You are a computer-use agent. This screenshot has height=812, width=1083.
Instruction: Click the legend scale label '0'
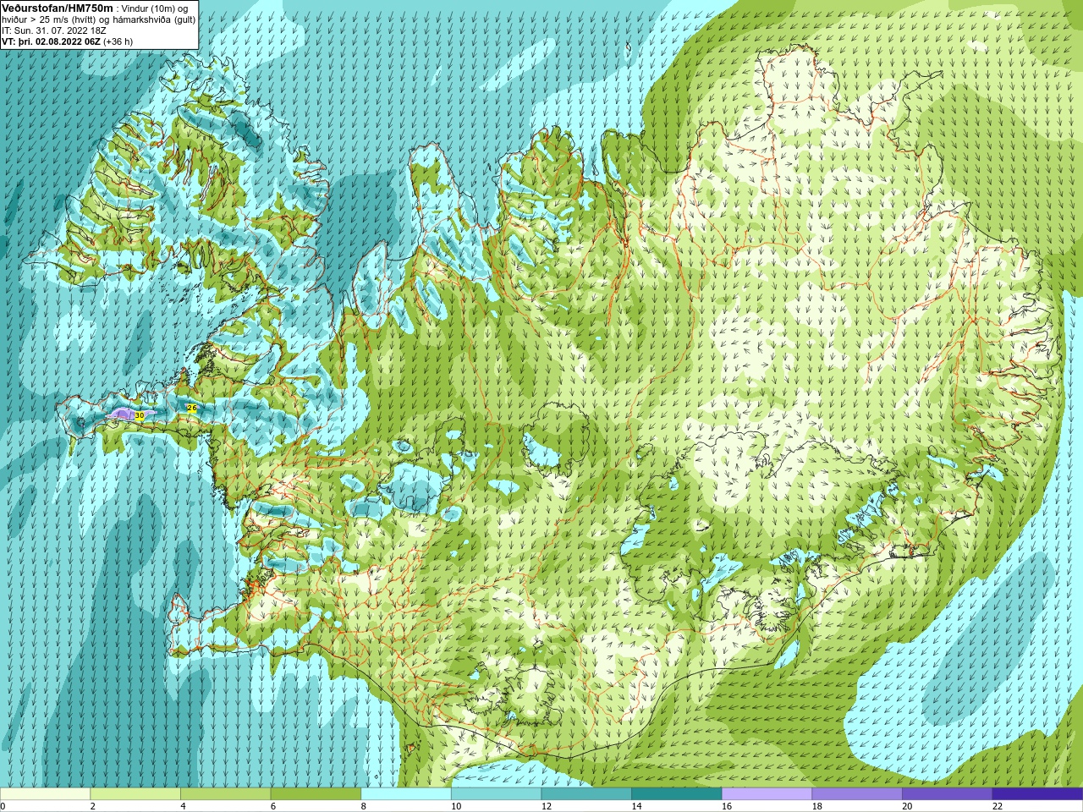pyautogui.click(x=3, y=806)
